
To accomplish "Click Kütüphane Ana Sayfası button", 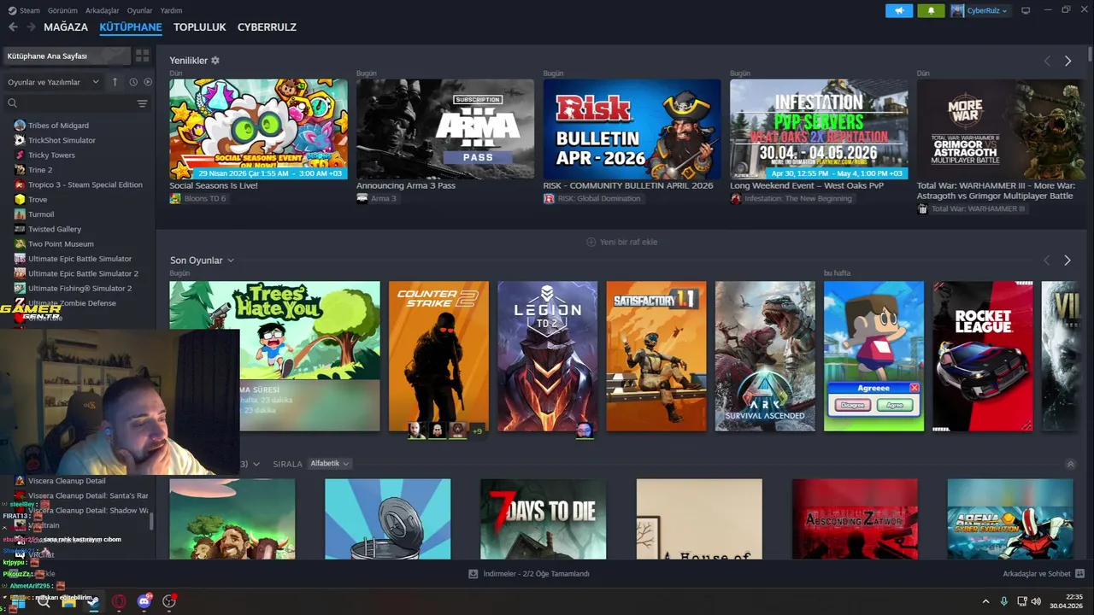I will click(67, 56).
